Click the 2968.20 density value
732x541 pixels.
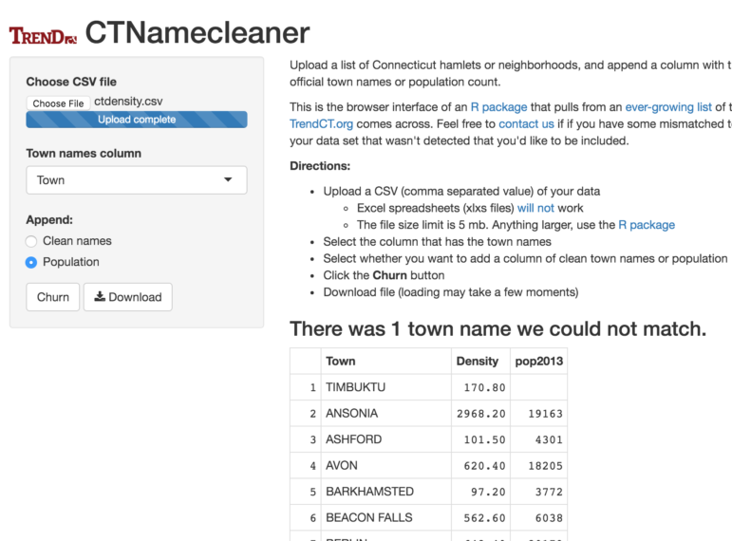tap(480, 414)
